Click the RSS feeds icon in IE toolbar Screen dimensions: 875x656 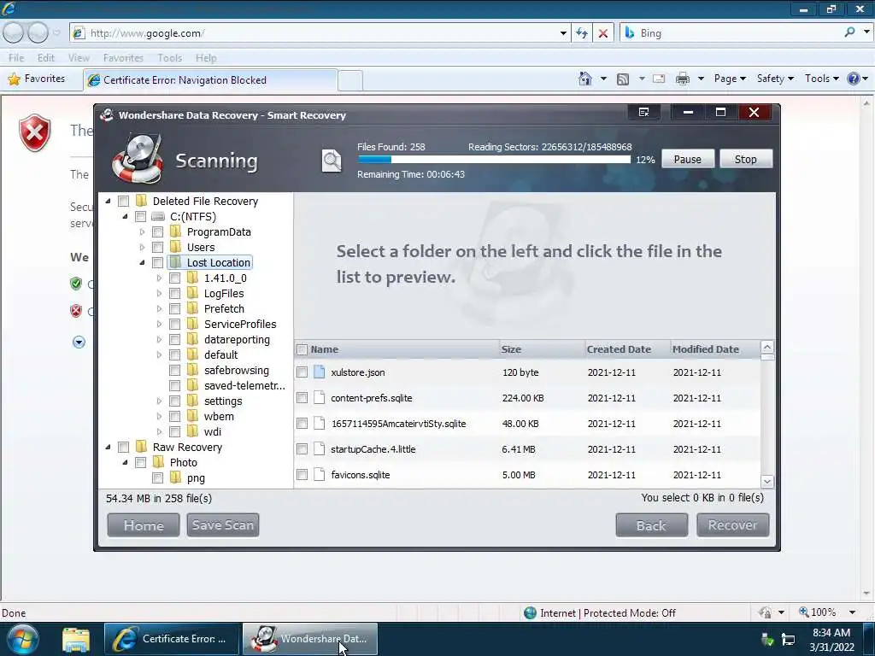[623, 79]
